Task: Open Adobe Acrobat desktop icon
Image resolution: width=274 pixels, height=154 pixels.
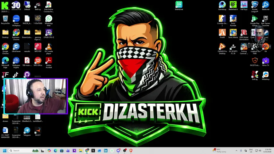Action: [49, 63]
